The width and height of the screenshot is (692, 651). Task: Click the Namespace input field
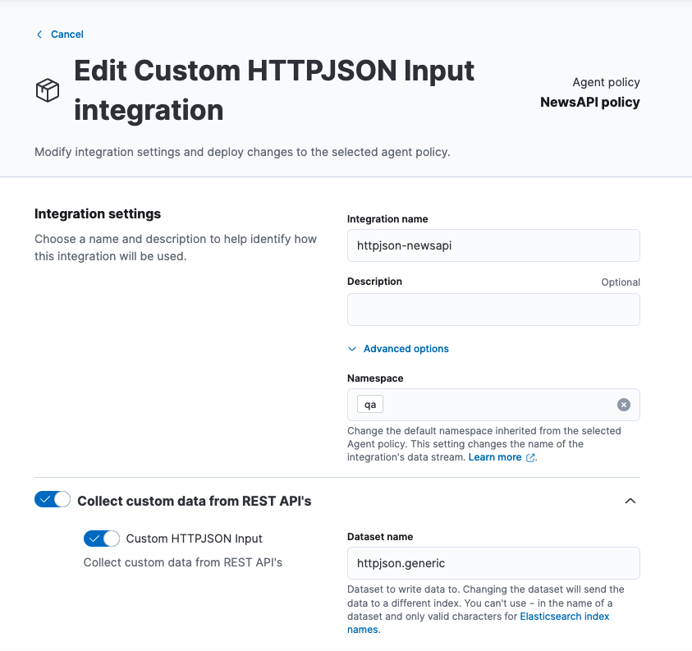[x=493, y=404]
